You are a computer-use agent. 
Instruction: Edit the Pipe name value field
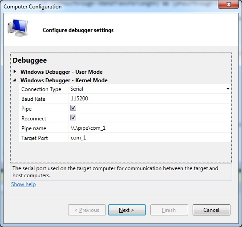(150, 128)
